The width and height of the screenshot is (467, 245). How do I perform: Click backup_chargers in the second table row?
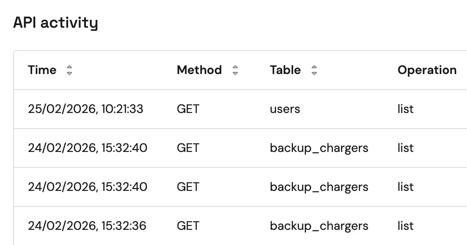[x=319, y=148]
